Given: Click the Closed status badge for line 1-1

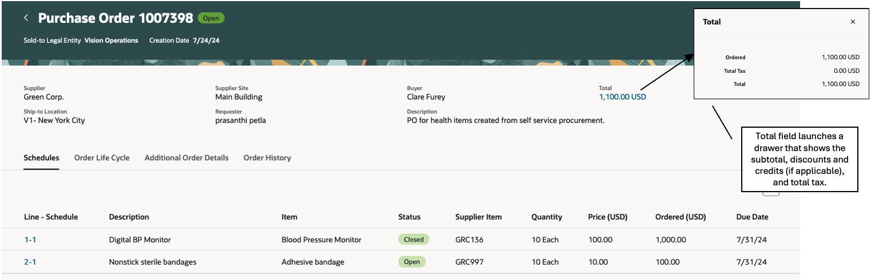Looking at the screenshot, I should tap(413, 240).
